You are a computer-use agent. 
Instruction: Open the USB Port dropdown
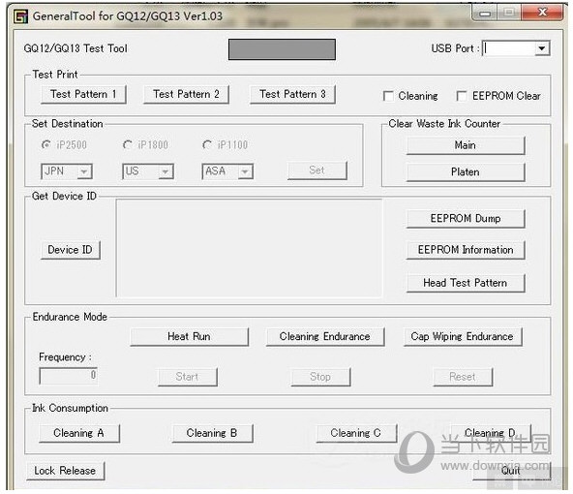point(542,48)
